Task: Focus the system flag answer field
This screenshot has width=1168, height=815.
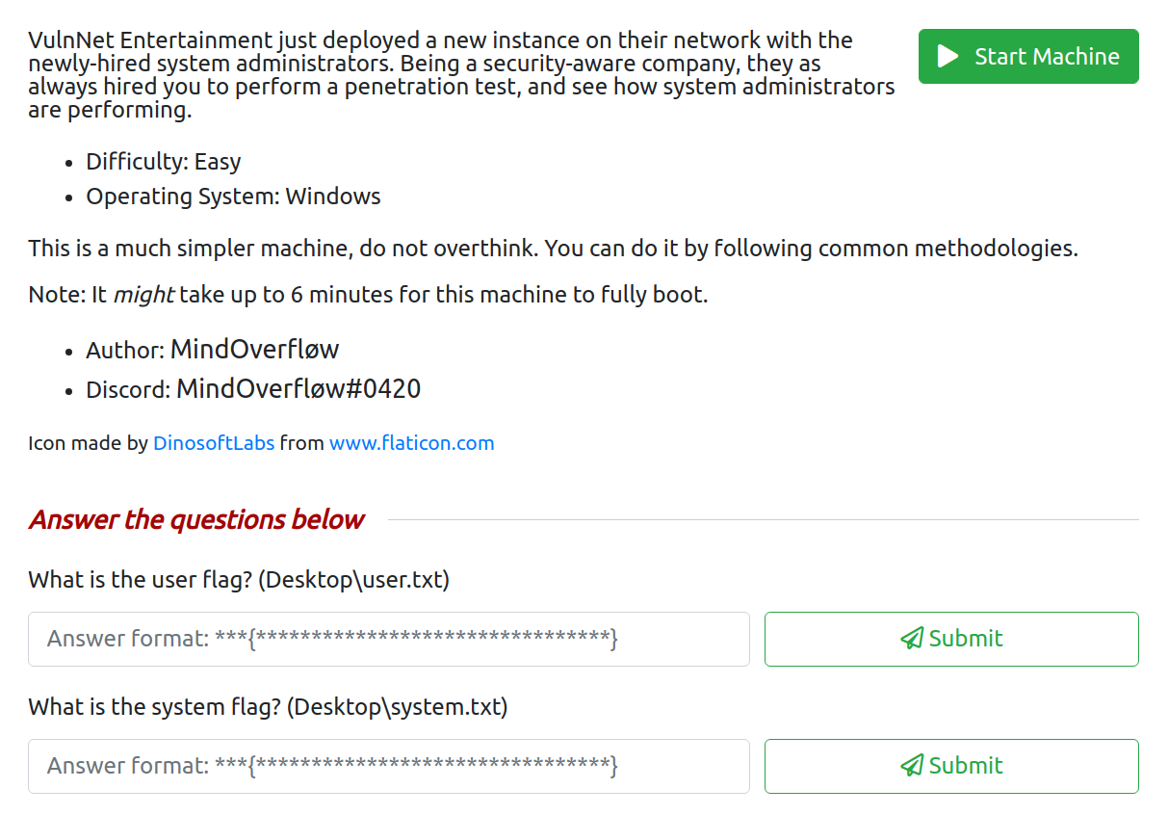Action: coord(388,766)
